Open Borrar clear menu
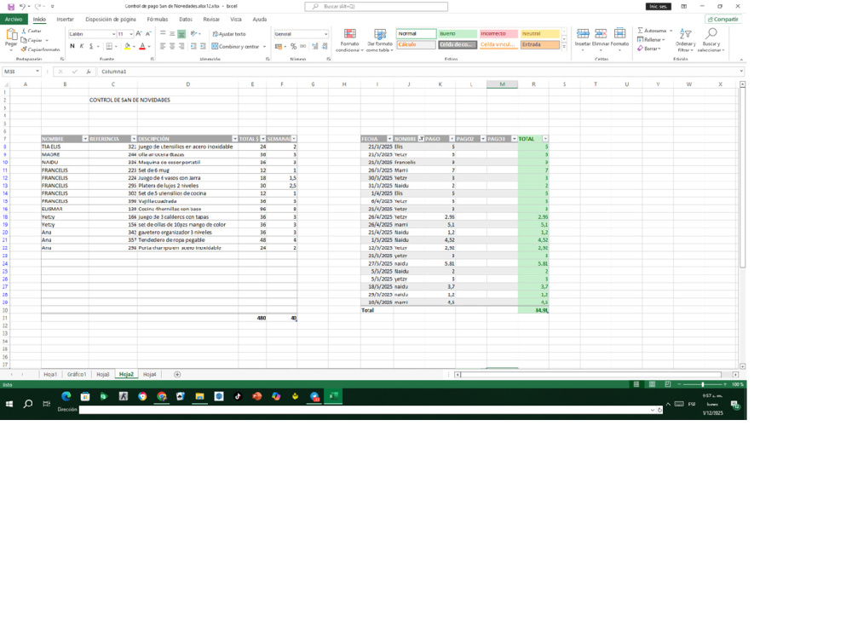Screen dimensions: 852x639 point(648,49)
